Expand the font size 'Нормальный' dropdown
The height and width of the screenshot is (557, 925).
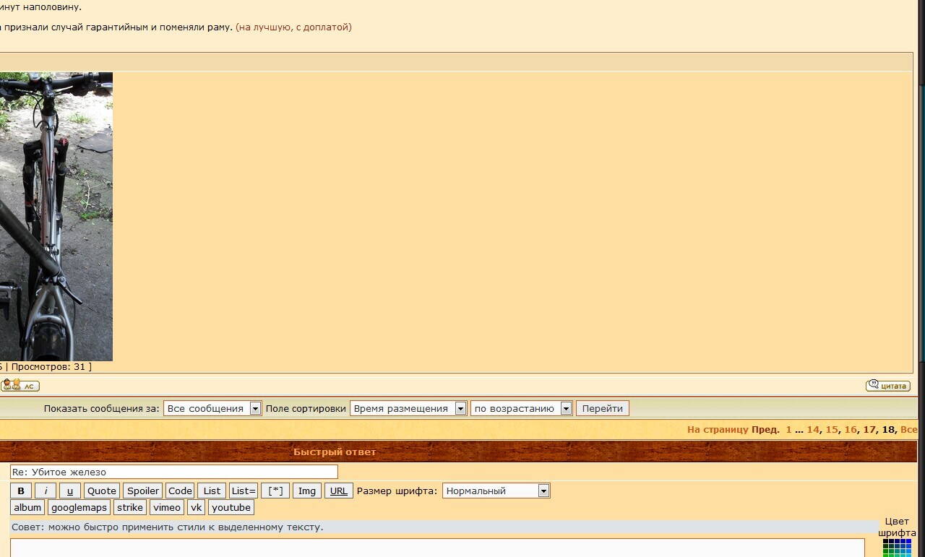(x=496, y=491)
